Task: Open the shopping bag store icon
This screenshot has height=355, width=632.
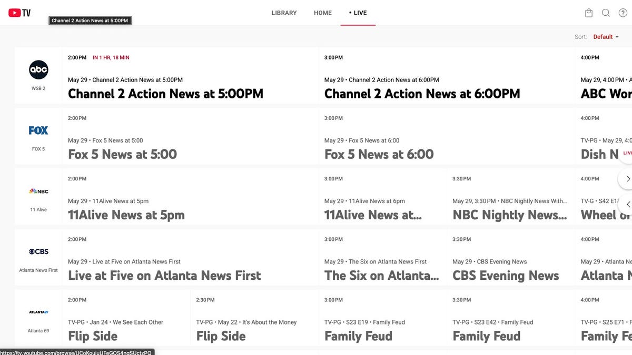Action: tap(589, 13)
